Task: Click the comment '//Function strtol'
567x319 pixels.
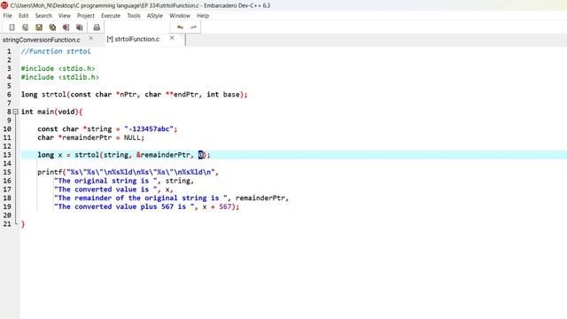Action: coord(56,51)
